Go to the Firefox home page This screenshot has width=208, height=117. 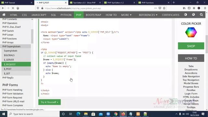18,8
